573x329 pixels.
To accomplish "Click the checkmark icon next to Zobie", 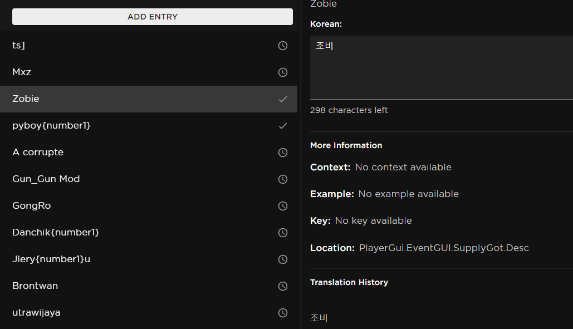I will (282, 99).
